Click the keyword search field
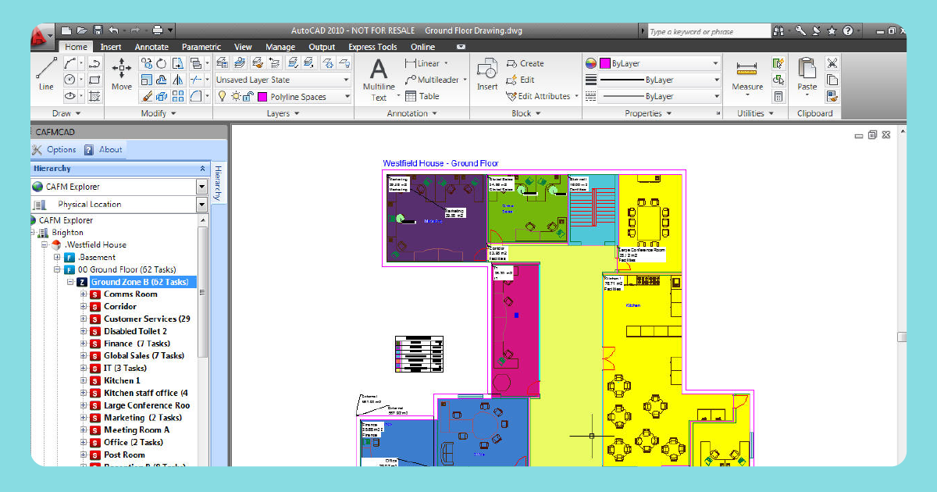Screen dimensions: 937x492 (x=708, y=31)
